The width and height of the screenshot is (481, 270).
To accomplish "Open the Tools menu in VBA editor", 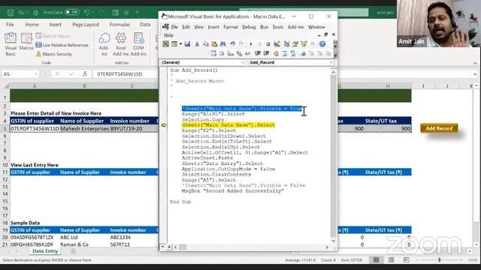I will [278, 27].
